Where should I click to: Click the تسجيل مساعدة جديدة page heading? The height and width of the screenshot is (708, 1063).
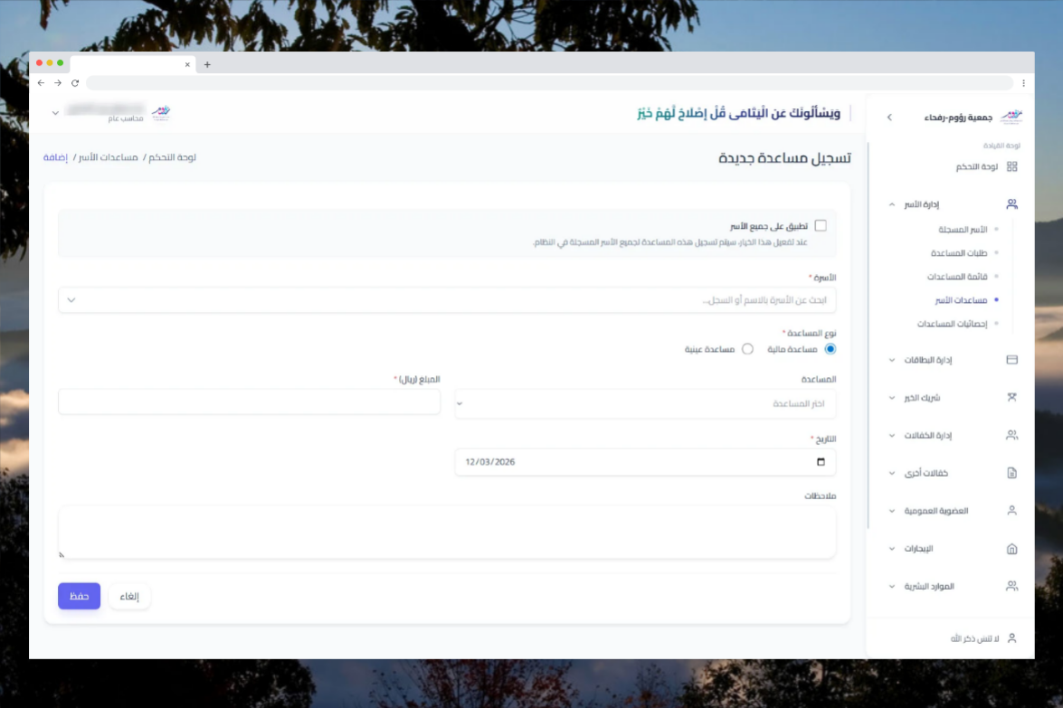point(784,158)
